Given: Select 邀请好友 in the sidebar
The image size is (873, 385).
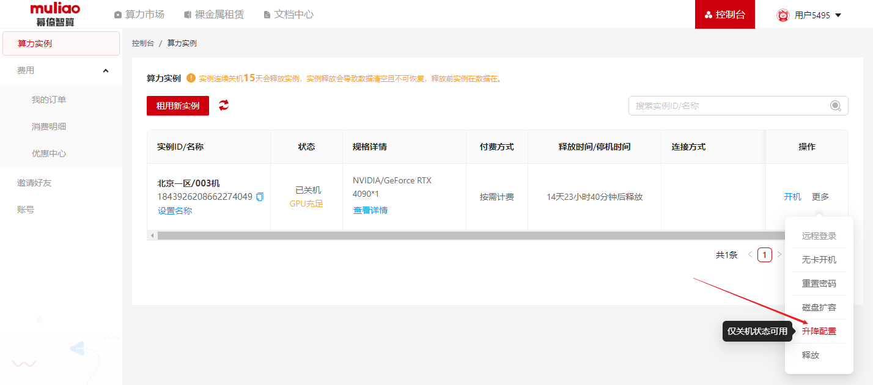Looking at the screenshot, I should tap(34, 183).
